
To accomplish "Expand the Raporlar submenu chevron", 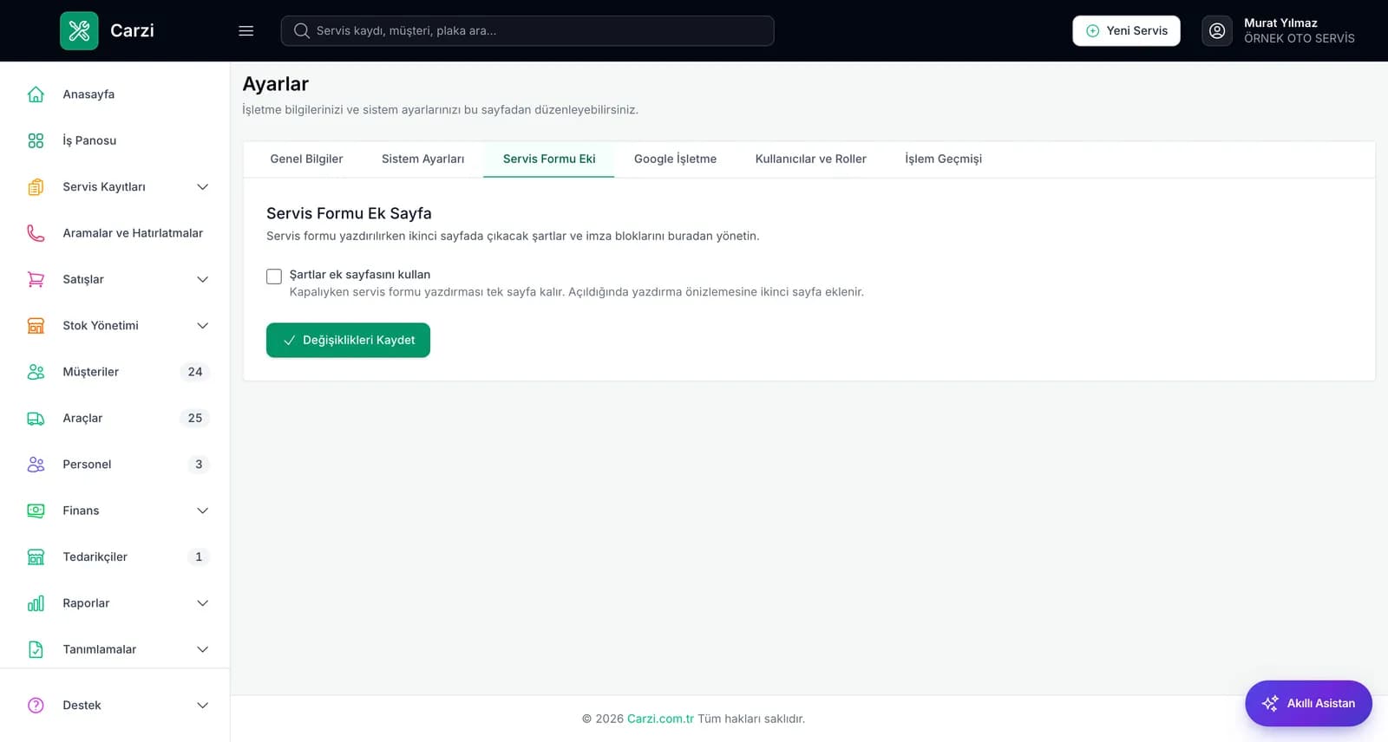I will point(202,603).
